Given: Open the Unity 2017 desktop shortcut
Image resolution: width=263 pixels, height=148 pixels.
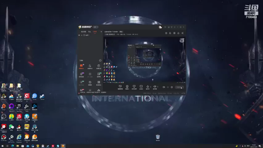Looking at the screenshot, I should [x=12, y=138].
